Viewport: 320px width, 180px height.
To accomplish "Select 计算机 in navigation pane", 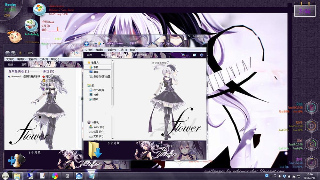I will [93, 122].
